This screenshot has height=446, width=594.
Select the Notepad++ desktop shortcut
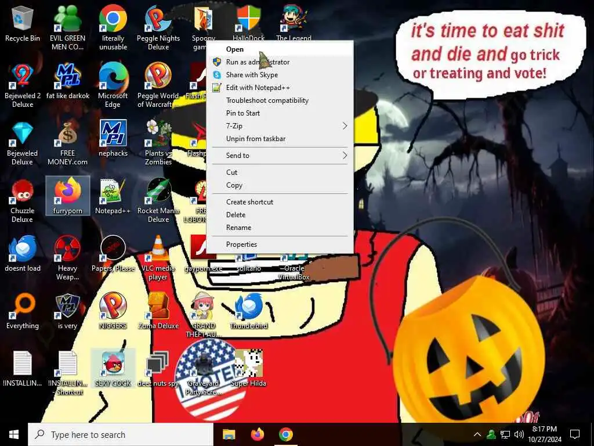click(x=113, y=196)
